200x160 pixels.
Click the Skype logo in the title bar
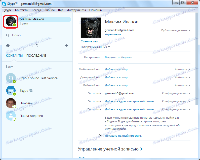[x=4, y=4]
